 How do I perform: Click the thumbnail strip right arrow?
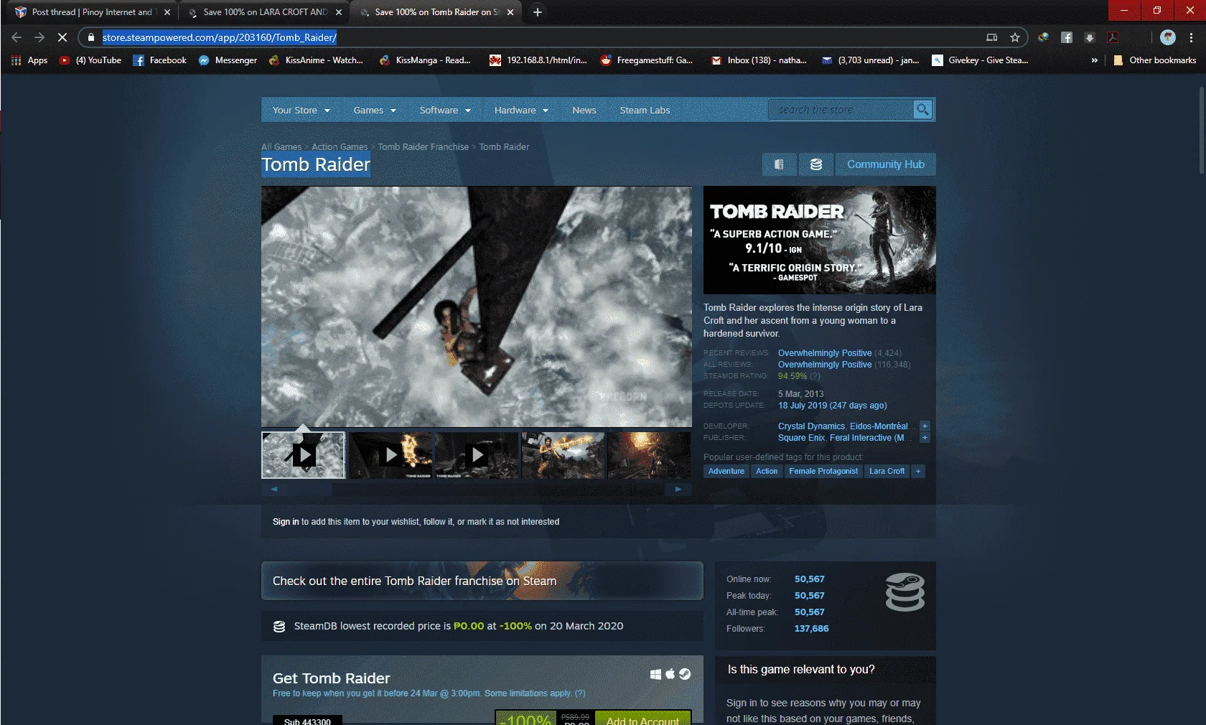click(678, 489)
